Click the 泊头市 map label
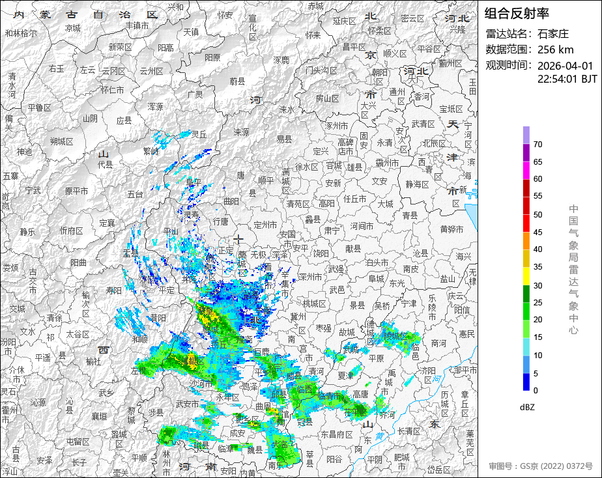 377,262
